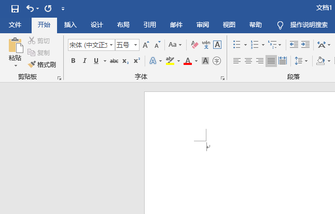Click the Phonetic Guide (wén) icon
This screenshot has height=214, width=335.
click(x=206, y=45)
